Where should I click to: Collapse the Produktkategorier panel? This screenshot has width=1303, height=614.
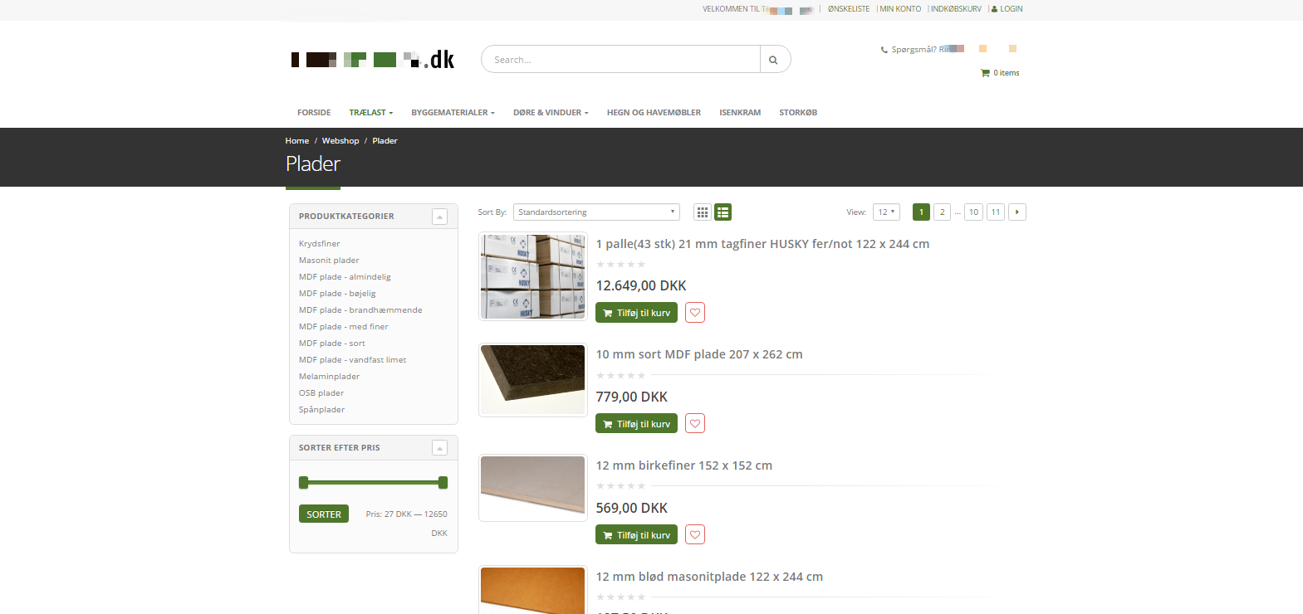(x=440, y=217)
